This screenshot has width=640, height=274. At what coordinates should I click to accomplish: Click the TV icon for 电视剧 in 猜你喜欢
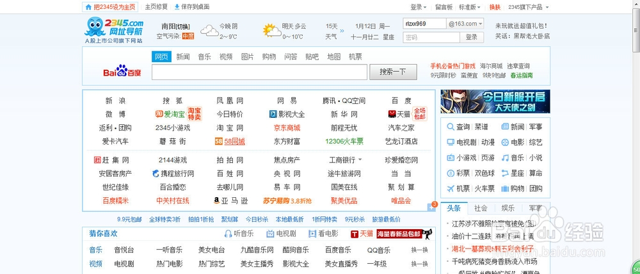tap(270, 234)
